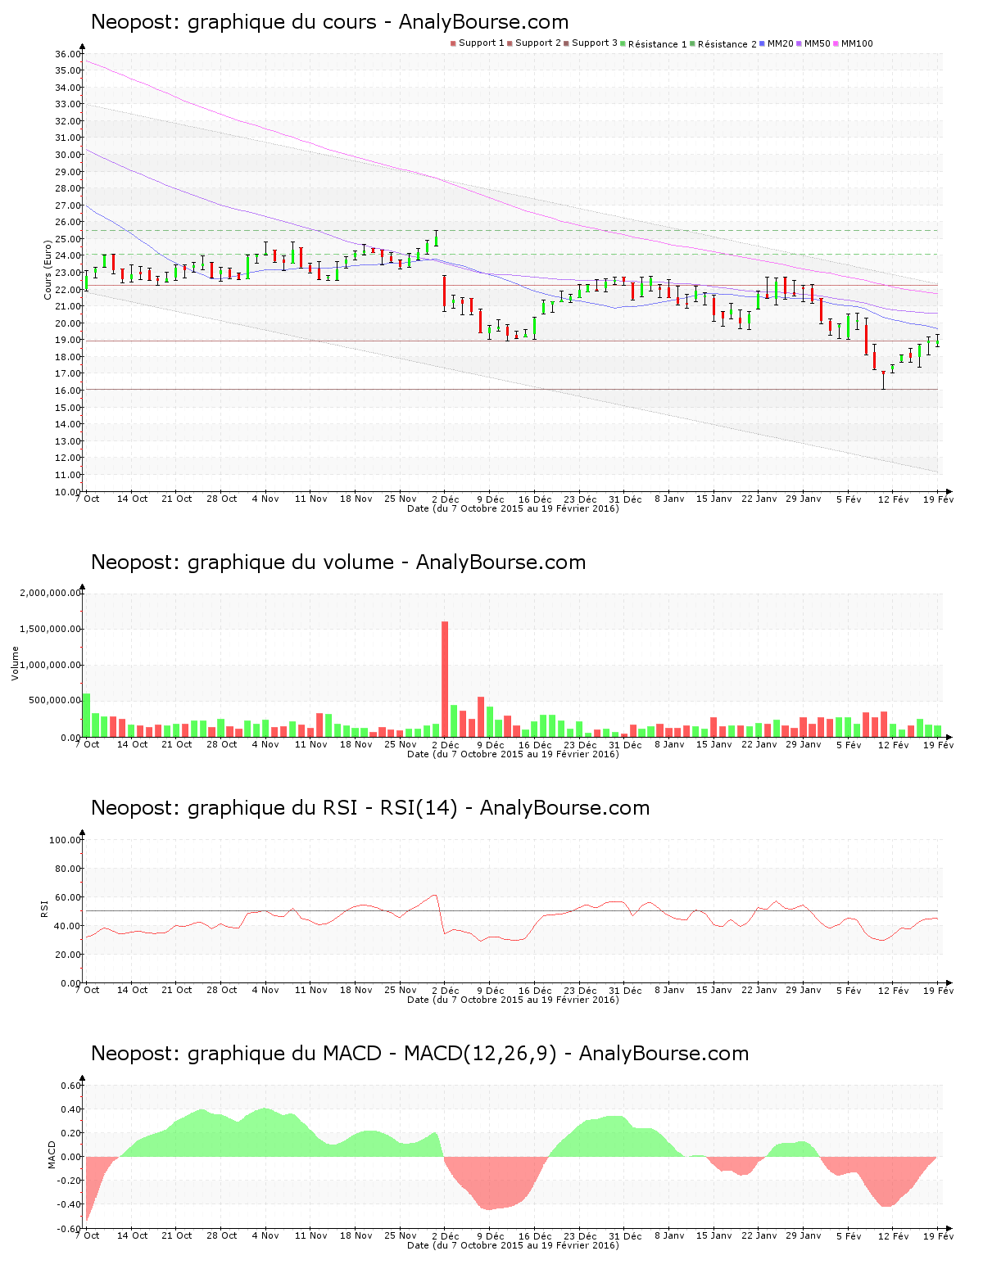The width and height of the screenshot is (983, 1269).
Task: Select the Résistance 1 legend label
Action: click(658, 44)
